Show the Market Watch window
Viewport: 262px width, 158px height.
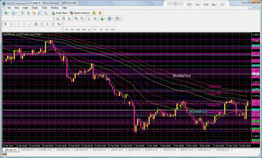coord(23,13)
